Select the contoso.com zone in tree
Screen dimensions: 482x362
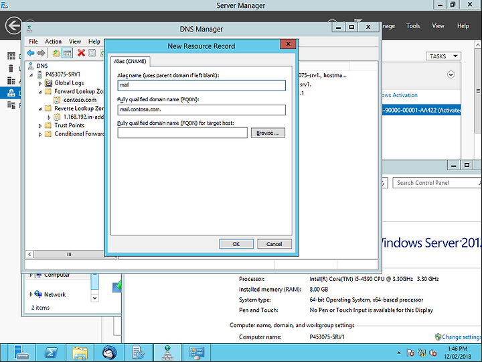[80, 100]
